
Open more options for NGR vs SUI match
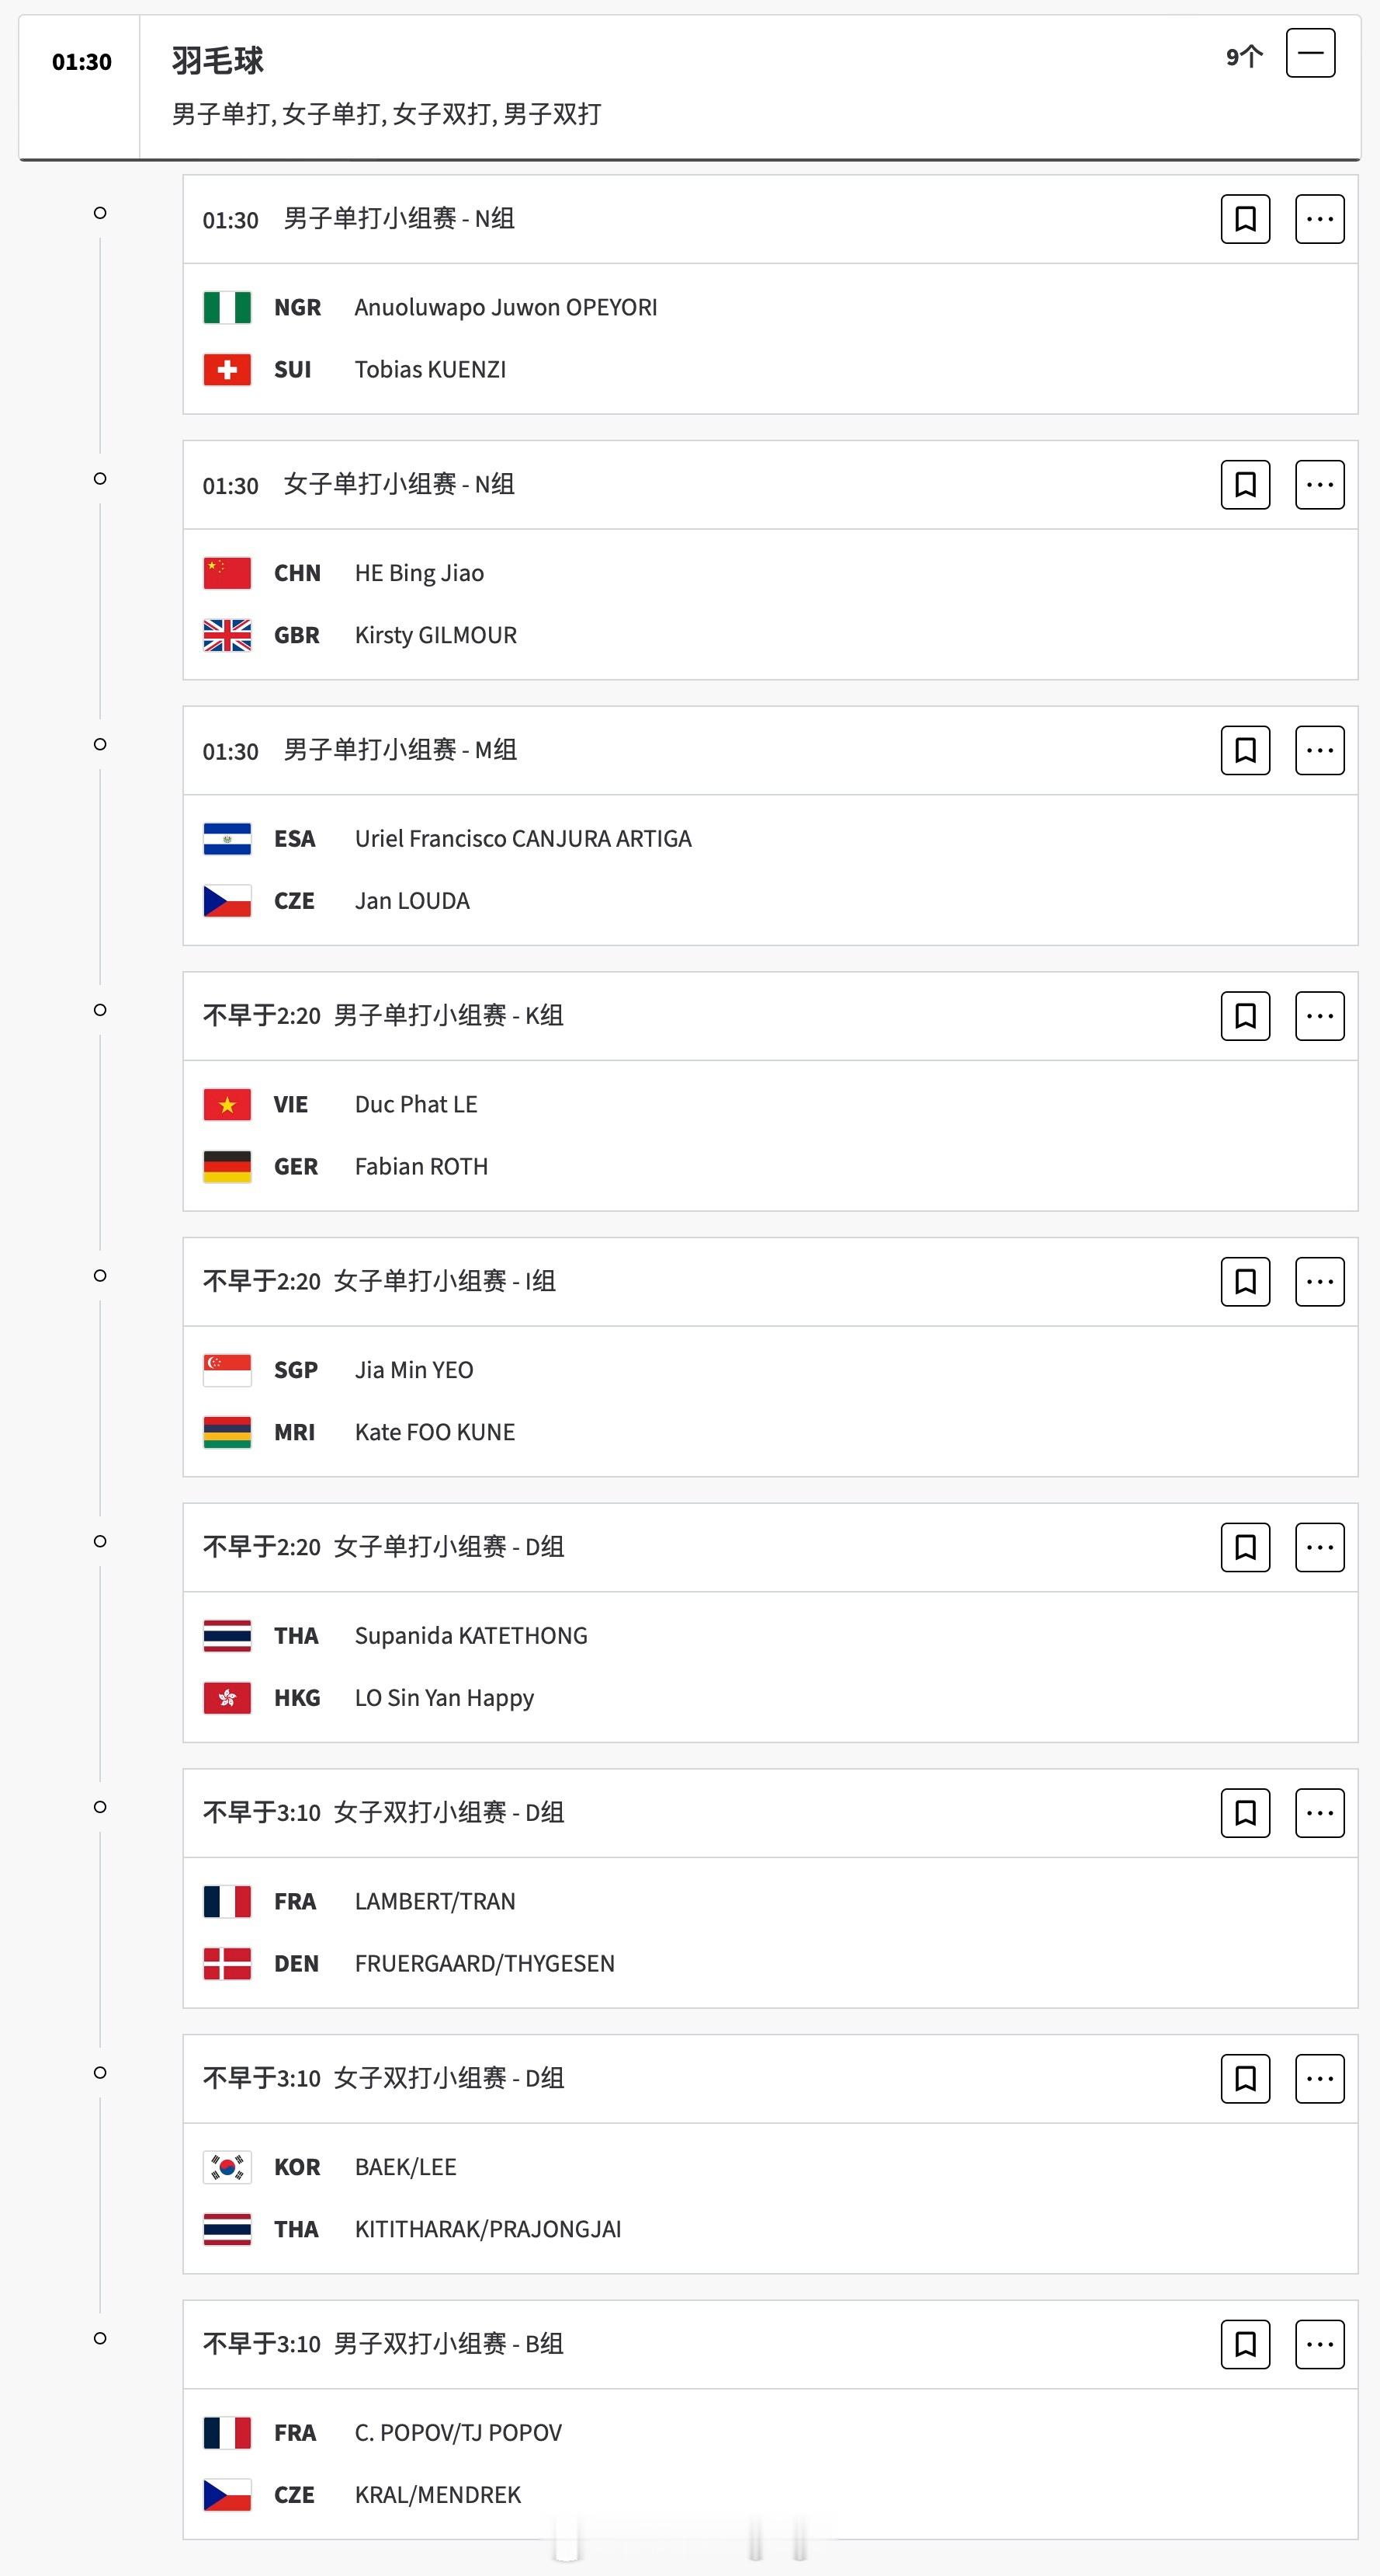tap(1319, 219)
